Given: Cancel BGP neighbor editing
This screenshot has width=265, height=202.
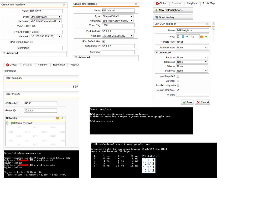Looking at the screenshot, I should coord(203,102).
